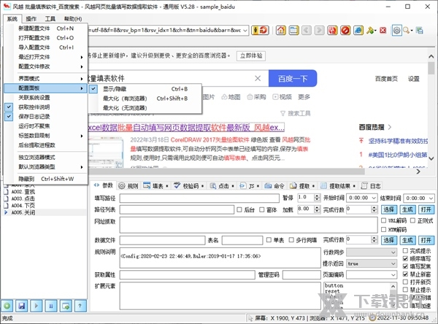Click the browser vertical scrollbar
The height and width of the screenshot is (324, 438).
tap(431, 107)
